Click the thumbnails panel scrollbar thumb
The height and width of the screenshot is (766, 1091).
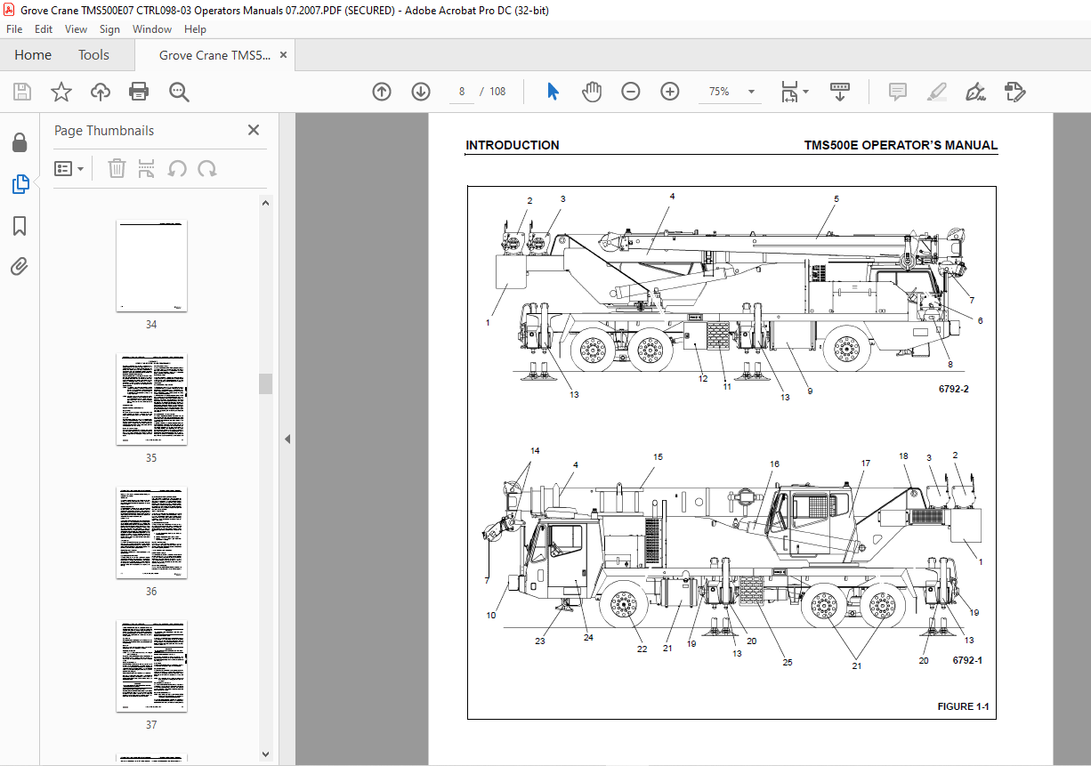tap(265, 383)
